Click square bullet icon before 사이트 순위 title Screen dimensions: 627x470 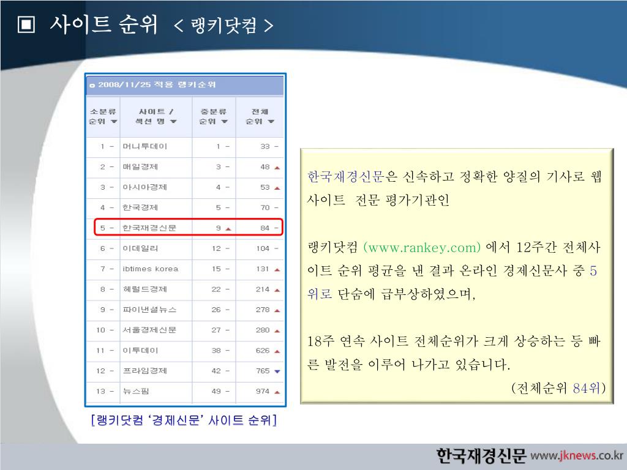coord(26,24)
